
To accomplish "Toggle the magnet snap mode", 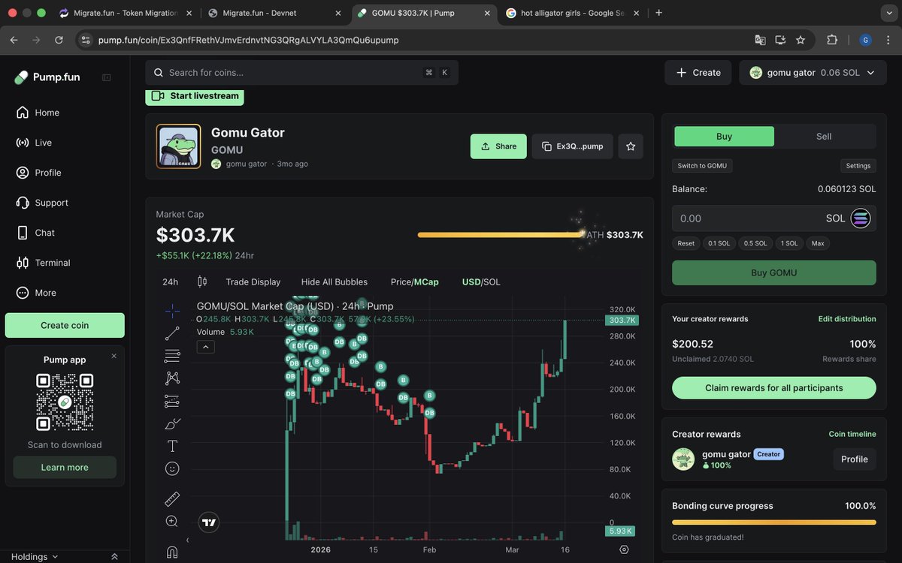I will pos(172,552).
